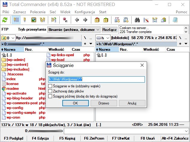Check Zachowaj daty plików option
This screenshot has height=142, width=190.
[x=50, y=91]
